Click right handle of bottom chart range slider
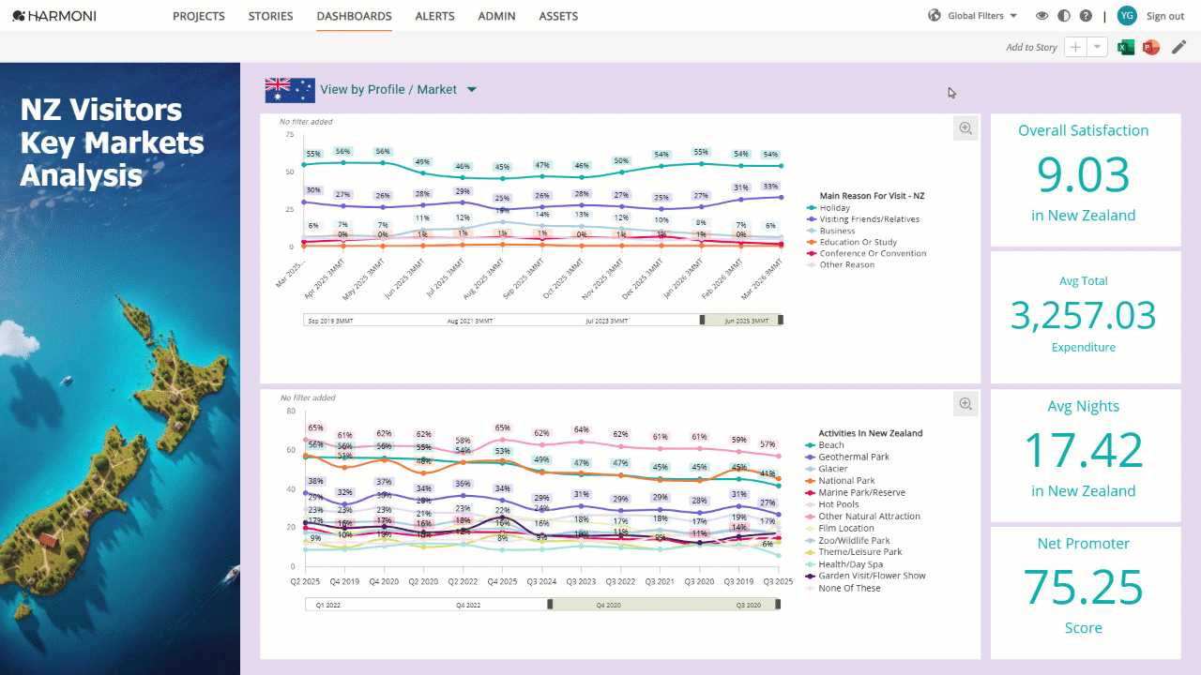The image size is (1201, 675). (779, 605)
